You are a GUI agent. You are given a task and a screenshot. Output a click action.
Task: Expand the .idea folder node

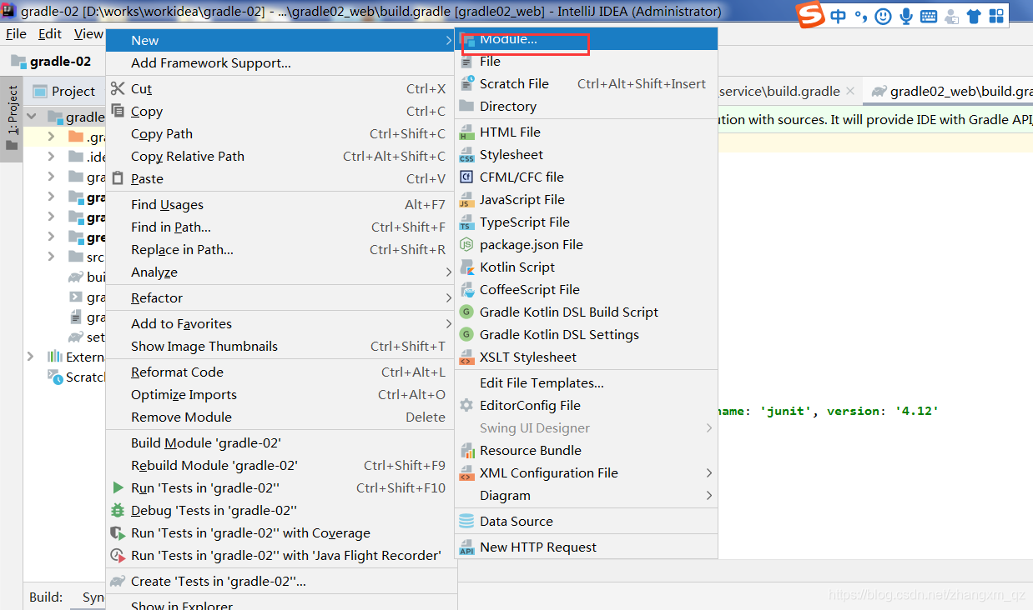click(x=52, y=157)
